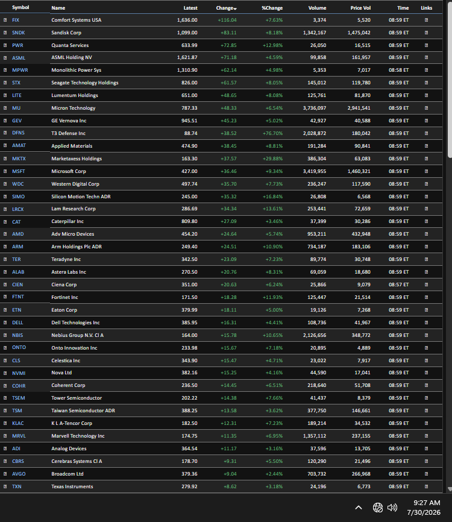Screen dimensions: 452x522
Task: Sort table by Latest column header
Action: pos(190,8)
